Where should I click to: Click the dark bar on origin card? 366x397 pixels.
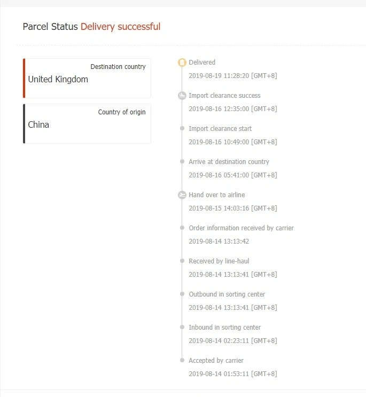pyautogui.click(x=24, y=123)
